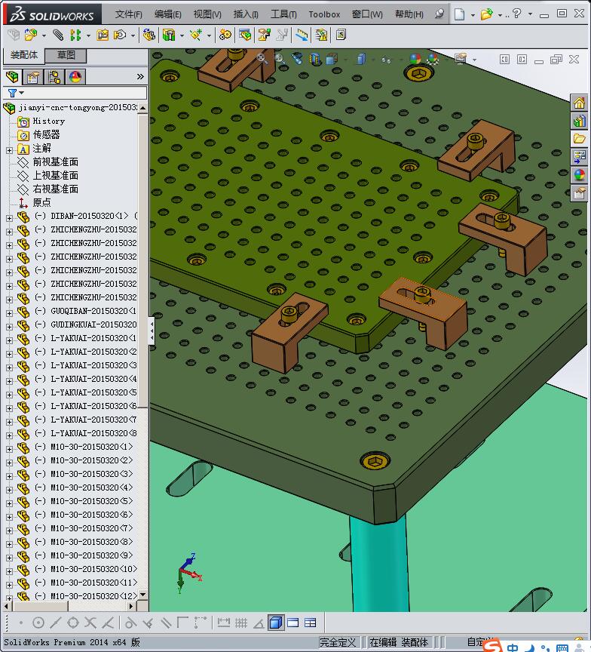Open SolidWorks Resources home icon
This screenshot has width=591, height=652.
pos(580,103)
